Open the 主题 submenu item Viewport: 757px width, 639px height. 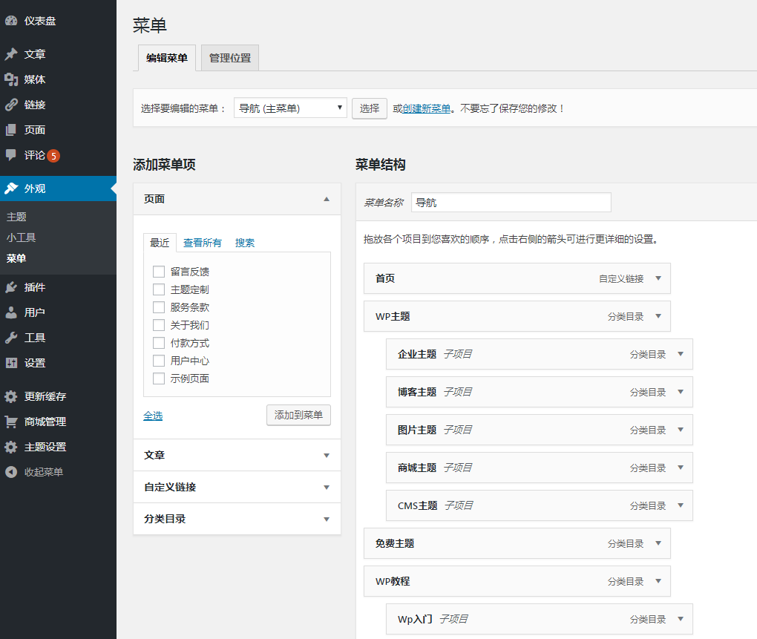coord(16,217)
